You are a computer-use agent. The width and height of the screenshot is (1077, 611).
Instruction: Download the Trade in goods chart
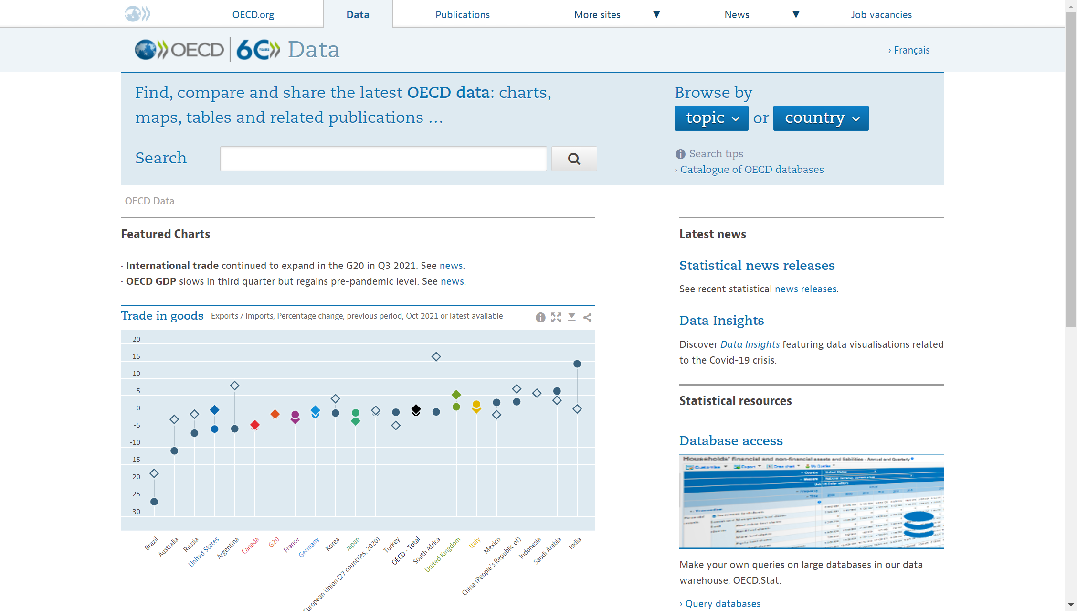point(571,317)
